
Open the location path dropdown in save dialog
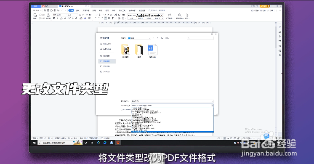click(x=150, y=38)
